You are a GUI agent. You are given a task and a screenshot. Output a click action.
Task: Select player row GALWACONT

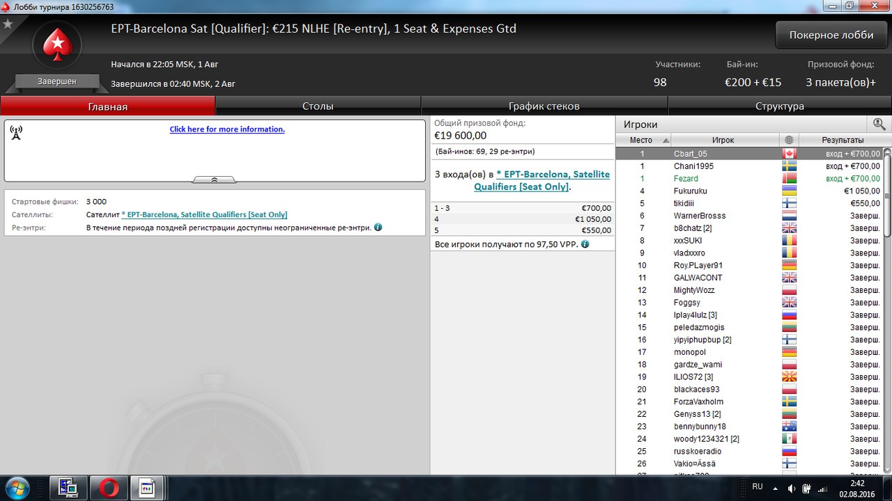coord(749,278)
